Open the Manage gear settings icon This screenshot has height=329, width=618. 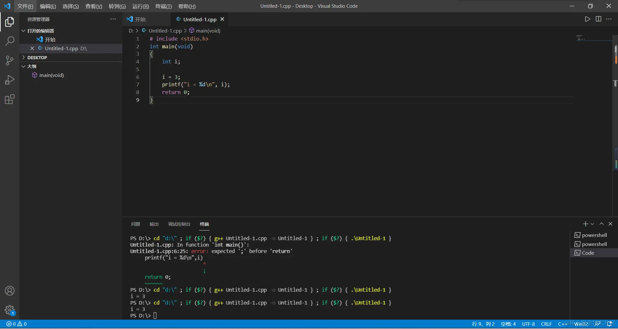pyautogui.click(x=10, y=310)
